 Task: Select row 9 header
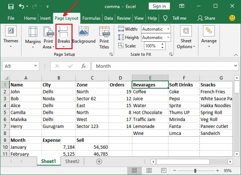5,140
